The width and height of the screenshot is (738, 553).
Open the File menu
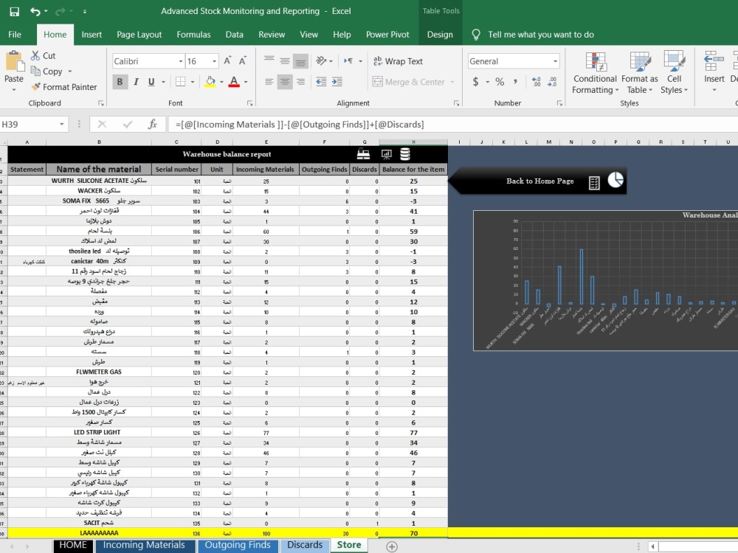(15, 35)
